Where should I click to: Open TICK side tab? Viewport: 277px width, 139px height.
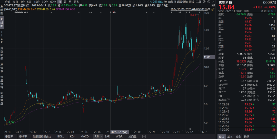pos(2,37)
